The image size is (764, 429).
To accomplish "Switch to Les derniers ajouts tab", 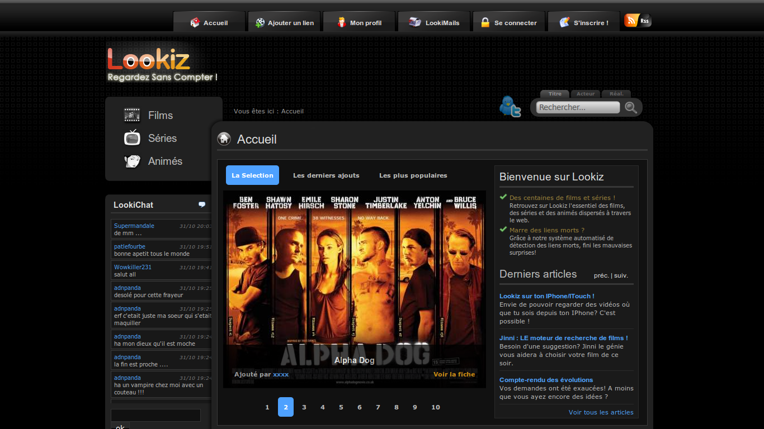I will [326, 175].
